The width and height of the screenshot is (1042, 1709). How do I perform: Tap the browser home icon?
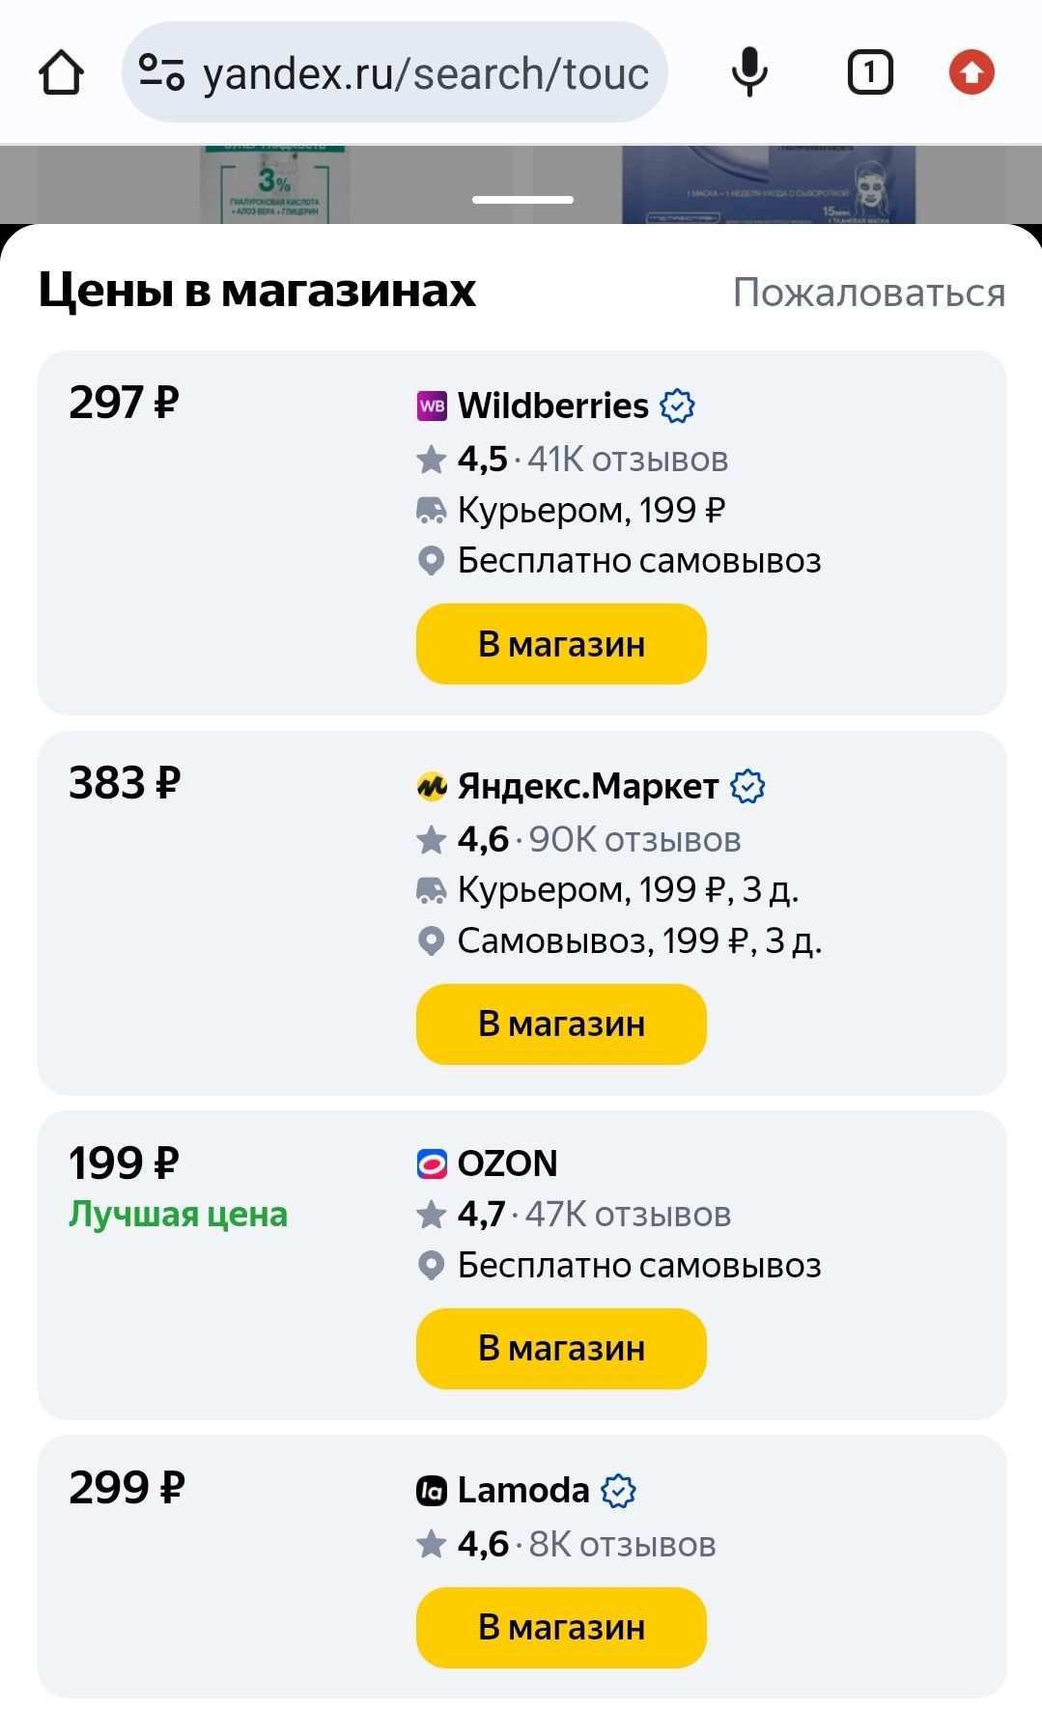click(61, 72)
